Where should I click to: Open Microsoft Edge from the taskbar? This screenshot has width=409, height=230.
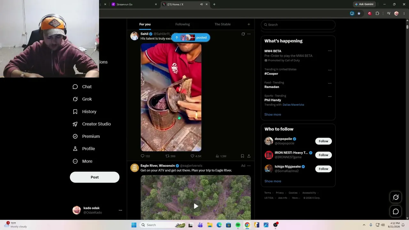(219, 225)
